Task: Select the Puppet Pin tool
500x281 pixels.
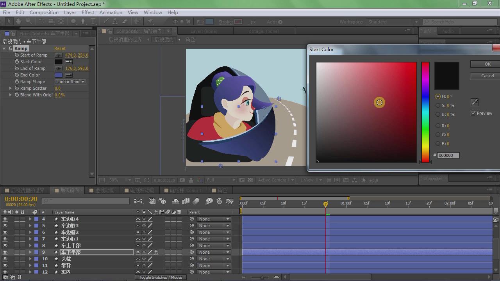Action: [x=150, y=21]
